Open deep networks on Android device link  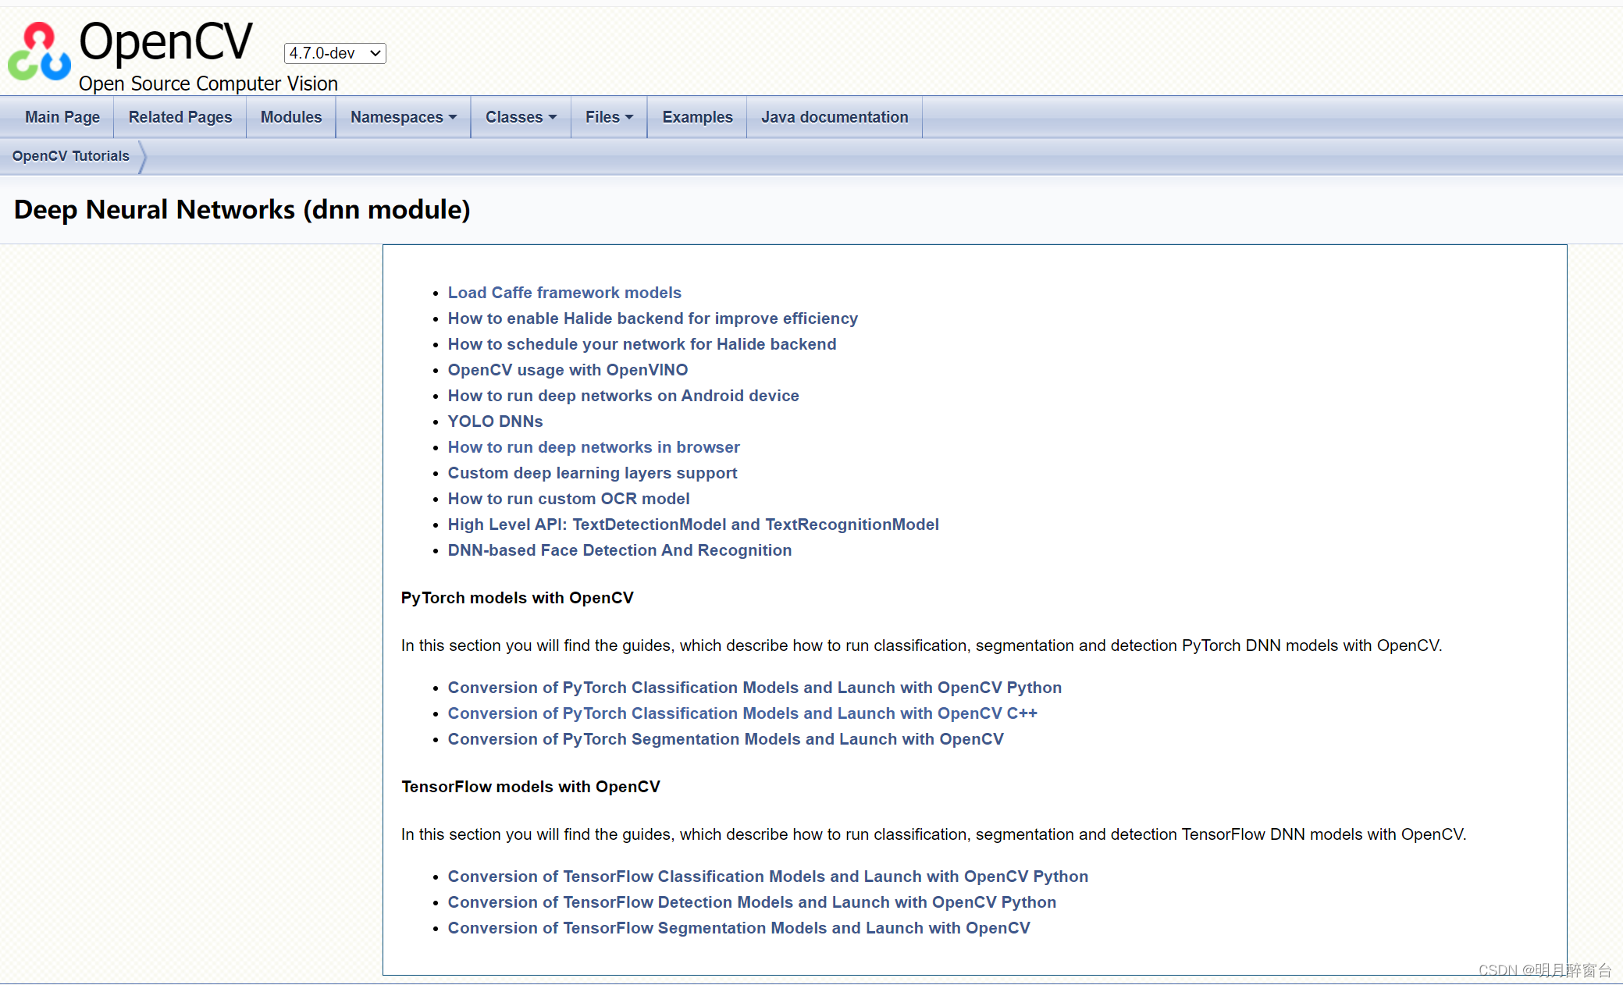click(x=623, y=396)
